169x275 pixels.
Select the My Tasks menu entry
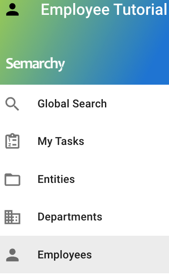point(61,141)
